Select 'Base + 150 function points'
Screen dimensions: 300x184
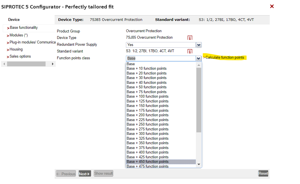tap(161, 106)
